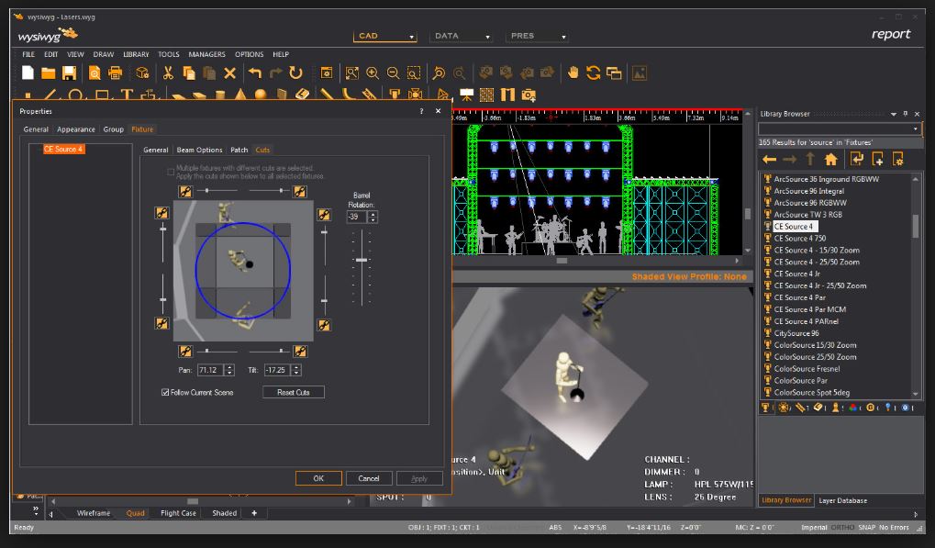
Task: Click the OK button
Action: click(x=318, y=478)
